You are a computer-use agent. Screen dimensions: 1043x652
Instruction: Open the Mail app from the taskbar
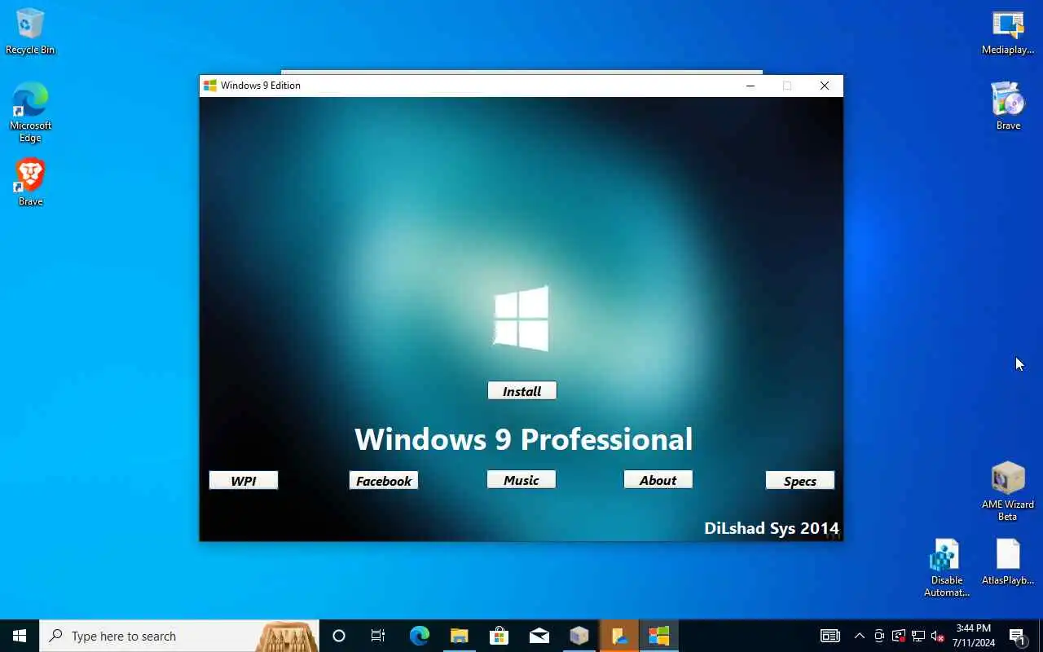click(539, 636)
